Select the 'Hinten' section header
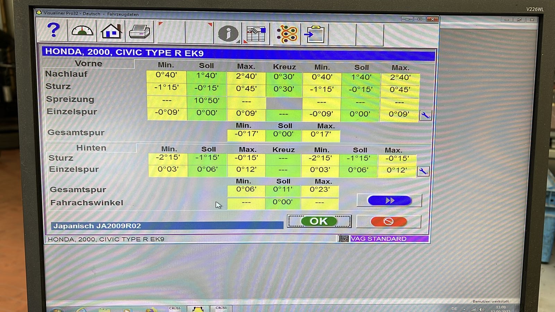 coord(91,148)
